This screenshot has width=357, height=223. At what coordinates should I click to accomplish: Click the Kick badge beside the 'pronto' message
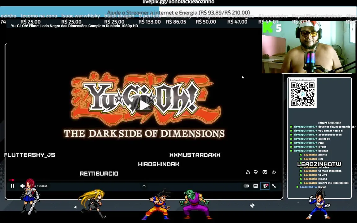(301, 155)
